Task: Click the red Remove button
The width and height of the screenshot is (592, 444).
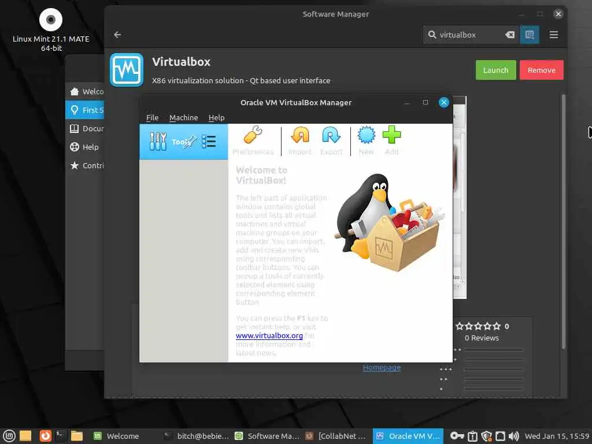Action: (x=541, y=70)
